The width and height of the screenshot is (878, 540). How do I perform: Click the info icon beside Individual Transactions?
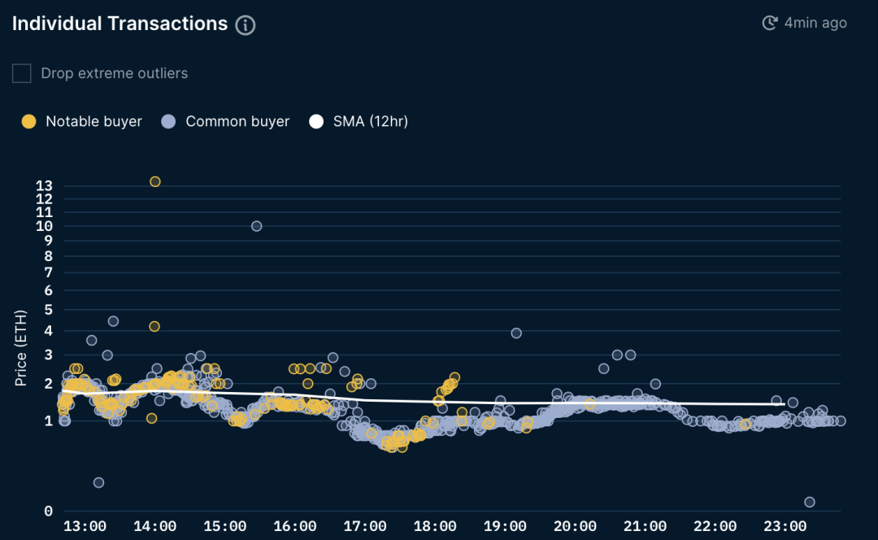tap(246, 25)
